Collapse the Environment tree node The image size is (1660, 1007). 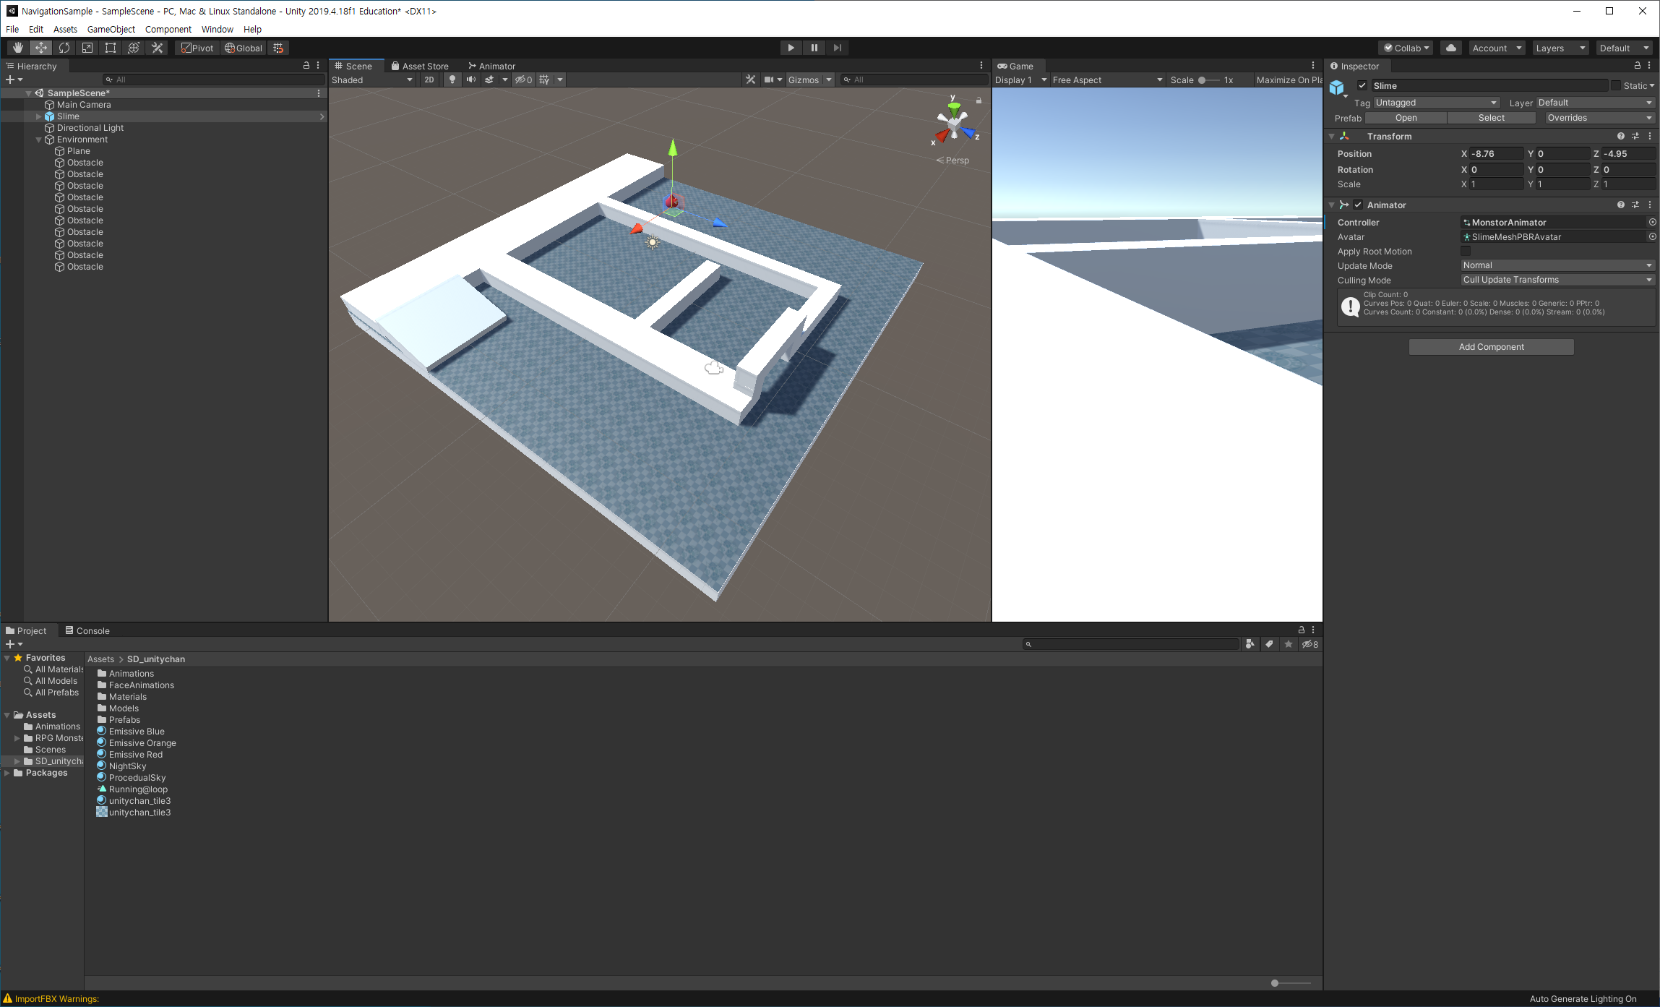(x=39, y=140)
